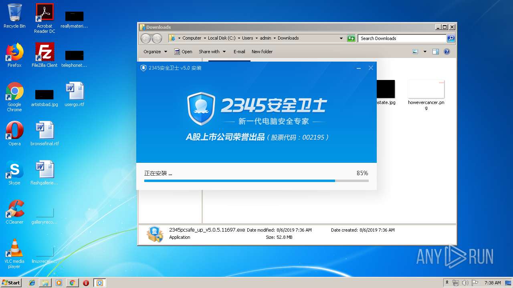Viewport: 513px width, 288px height.
Task: Click the Search Downloads input field
Action: pos(402,38)
